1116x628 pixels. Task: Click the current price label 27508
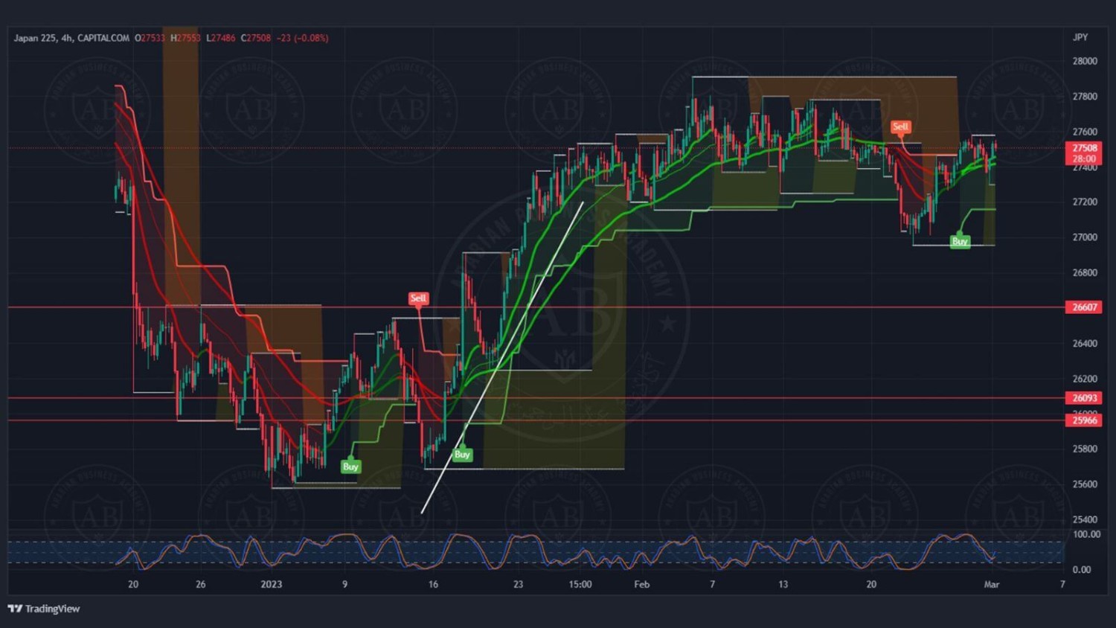pyautogui.click(x=1084, y=148)
